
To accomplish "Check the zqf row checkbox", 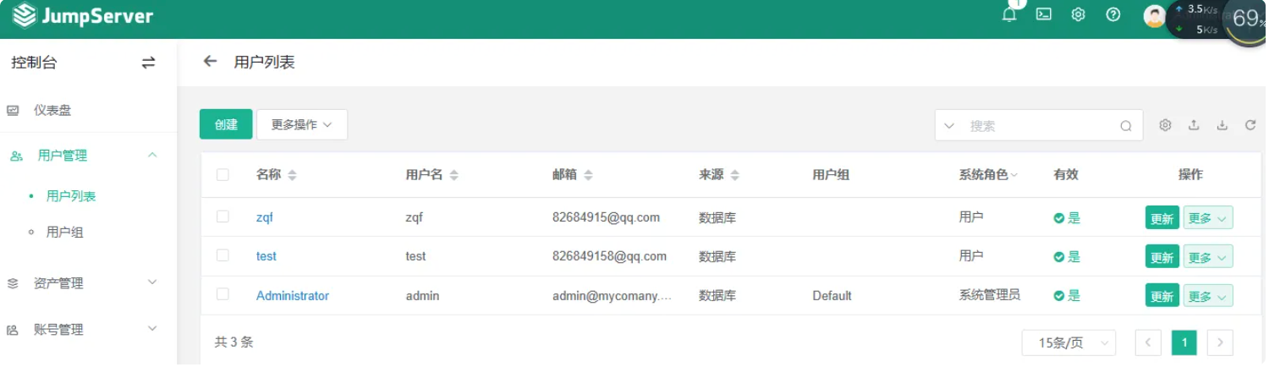I will pyautogui.click(x=222, y=216).
